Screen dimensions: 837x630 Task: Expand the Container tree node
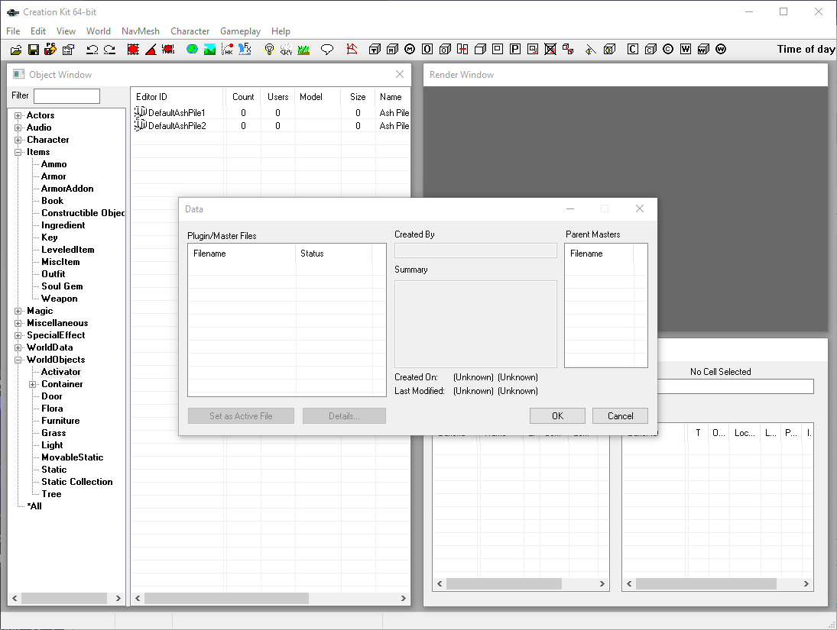(33, 385)
